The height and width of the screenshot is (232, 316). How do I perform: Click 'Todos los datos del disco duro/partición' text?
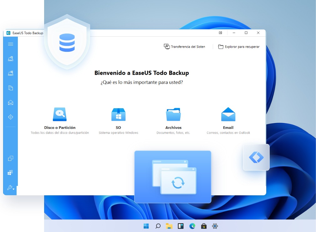60,133
